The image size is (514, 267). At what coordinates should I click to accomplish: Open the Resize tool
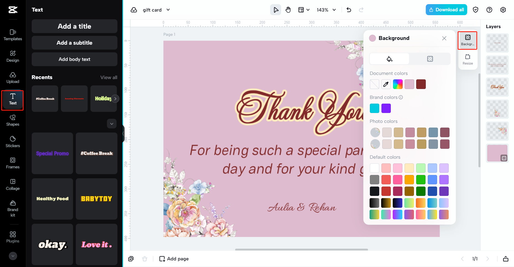click(467, 59)
